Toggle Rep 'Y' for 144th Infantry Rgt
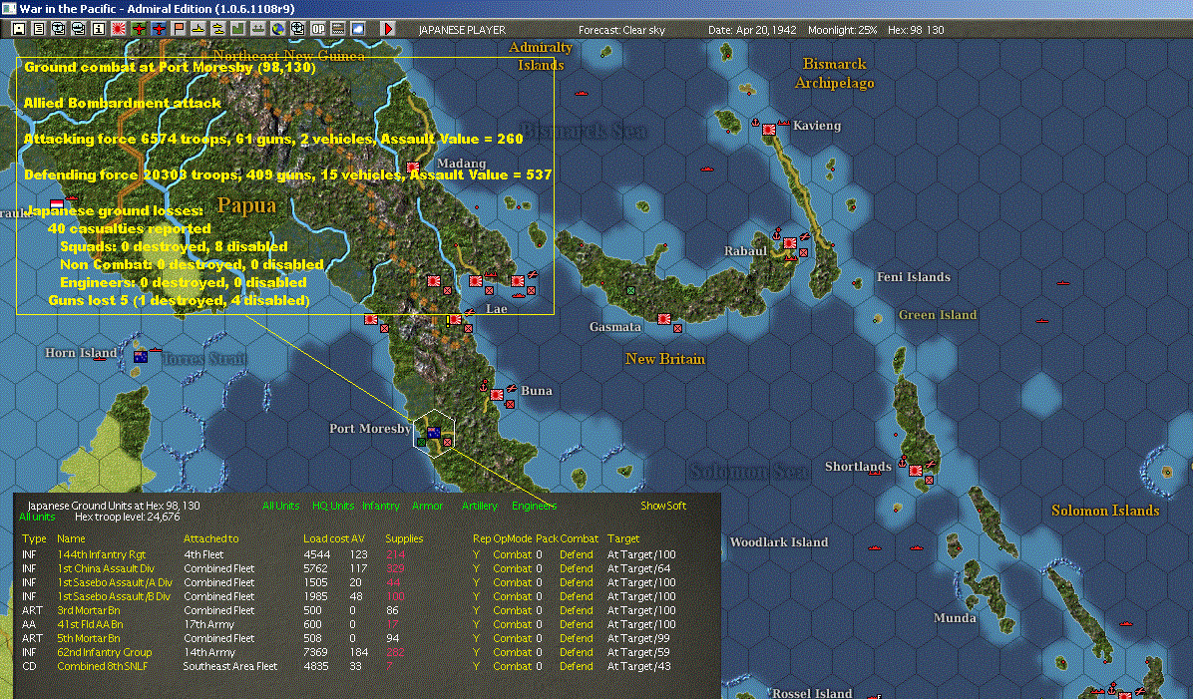The width and height of the screenshot is (1193, 699). point(476,554)
